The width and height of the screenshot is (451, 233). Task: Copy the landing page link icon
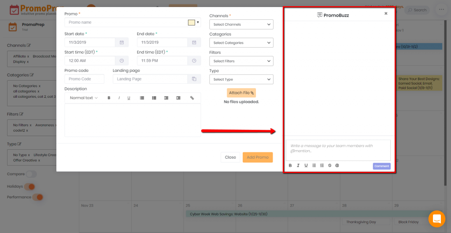194,79
